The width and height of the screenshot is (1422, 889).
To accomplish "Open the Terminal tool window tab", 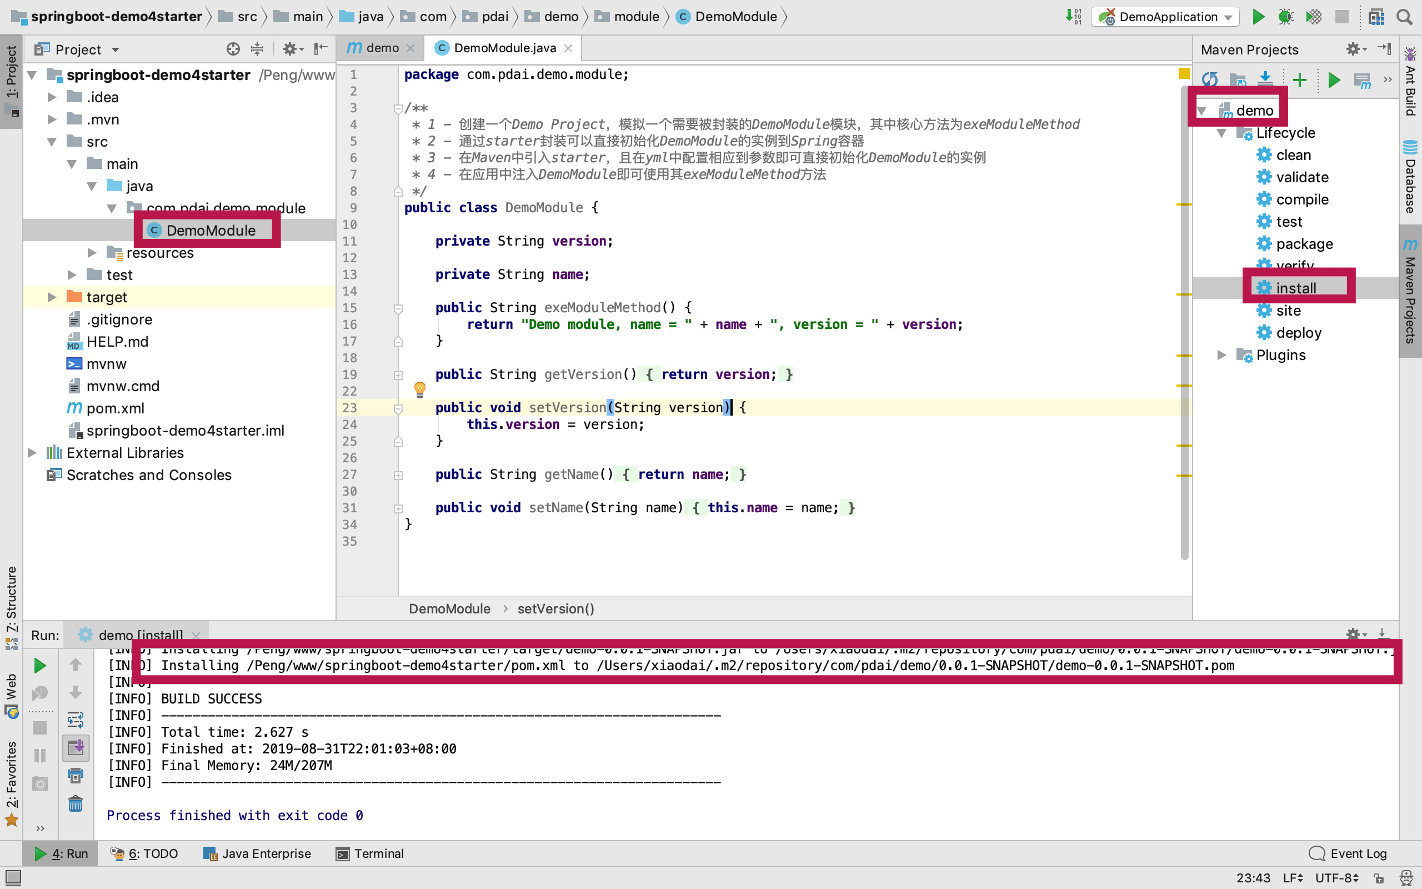I will coord(370,854).
